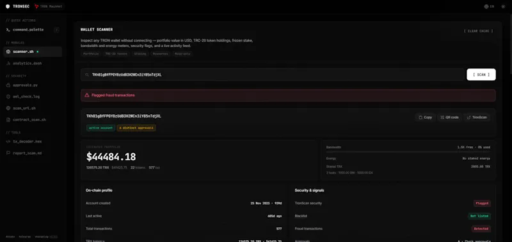Click the external-link icon beside TronScan
512x242 pixels.
point(469,117)
